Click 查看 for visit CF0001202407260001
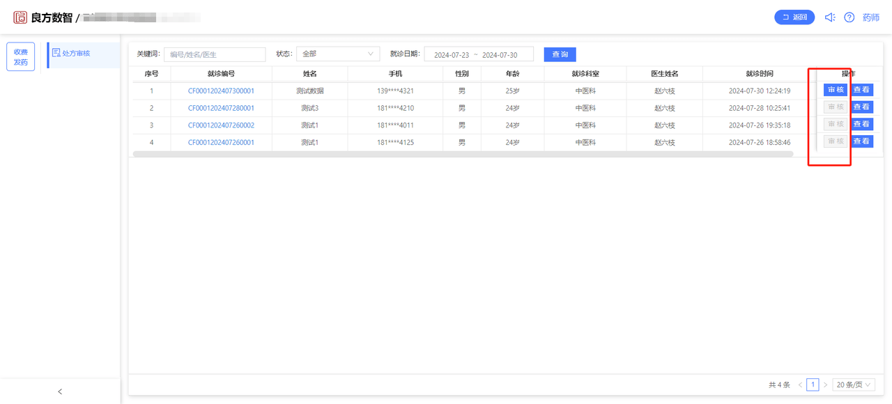 pos(861,141)
